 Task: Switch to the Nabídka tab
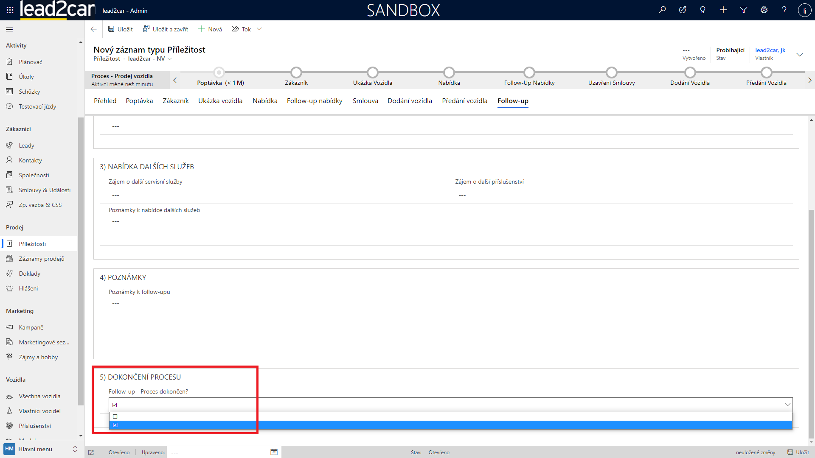click(x=265, y=101)
